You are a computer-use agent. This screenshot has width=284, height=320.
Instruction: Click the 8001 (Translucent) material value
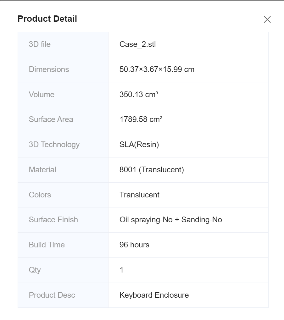152,170
